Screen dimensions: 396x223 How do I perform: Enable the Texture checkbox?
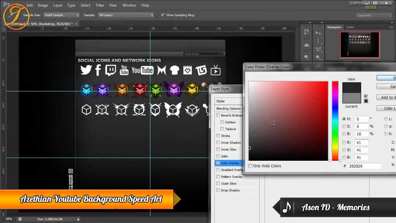222,129
